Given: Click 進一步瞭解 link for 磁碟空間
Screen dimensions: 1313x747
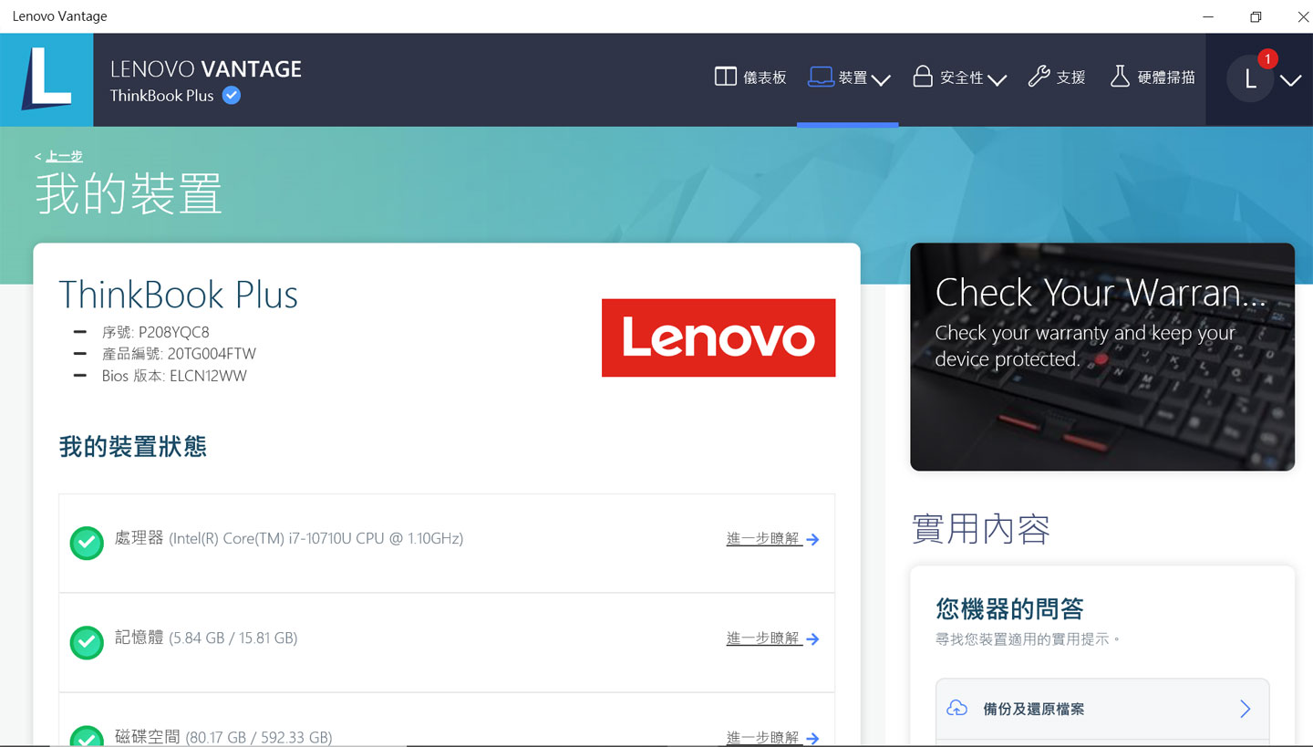Looking at the screenshot, I should pyautogui.click(x=763, y=737).
